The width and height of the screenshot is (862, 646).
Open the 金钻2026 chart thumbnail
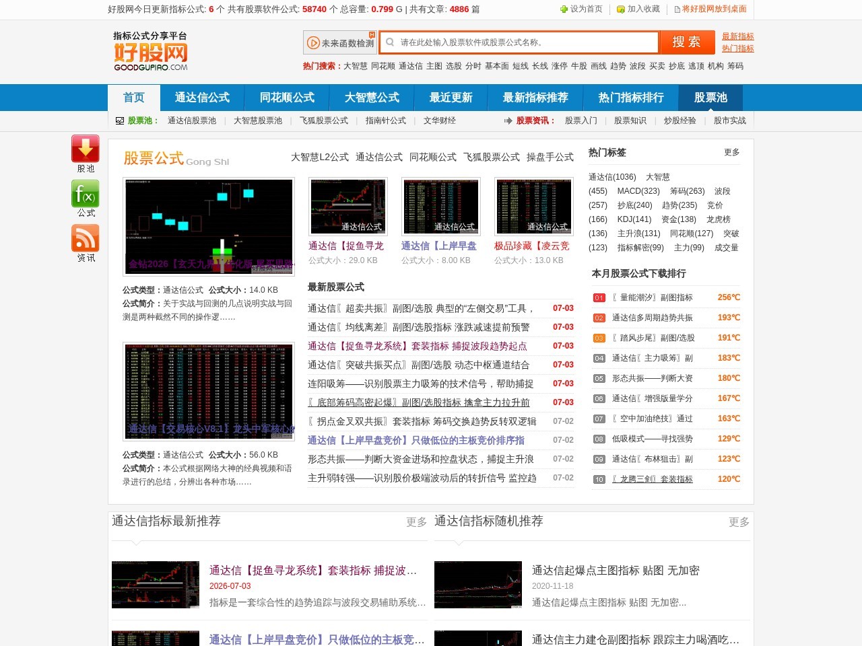pyautogui.click(x=209, y=227)
